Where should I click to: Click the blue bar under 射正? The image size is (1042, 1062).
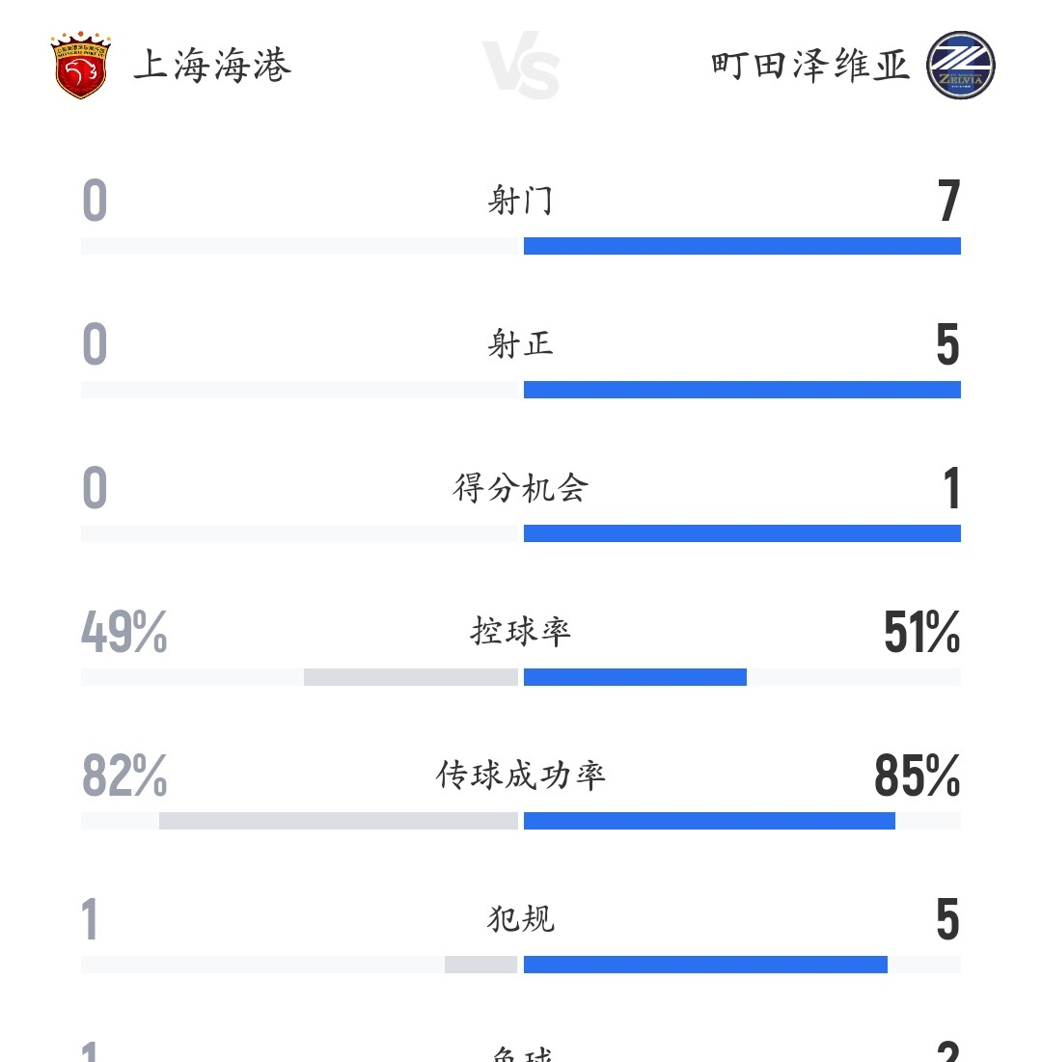point(742,390)
